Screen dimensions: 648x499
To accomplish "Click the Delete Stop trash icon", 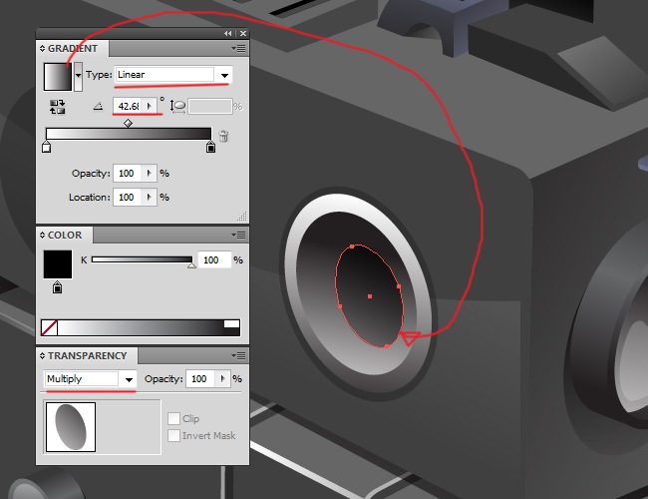I will point(223,136).
